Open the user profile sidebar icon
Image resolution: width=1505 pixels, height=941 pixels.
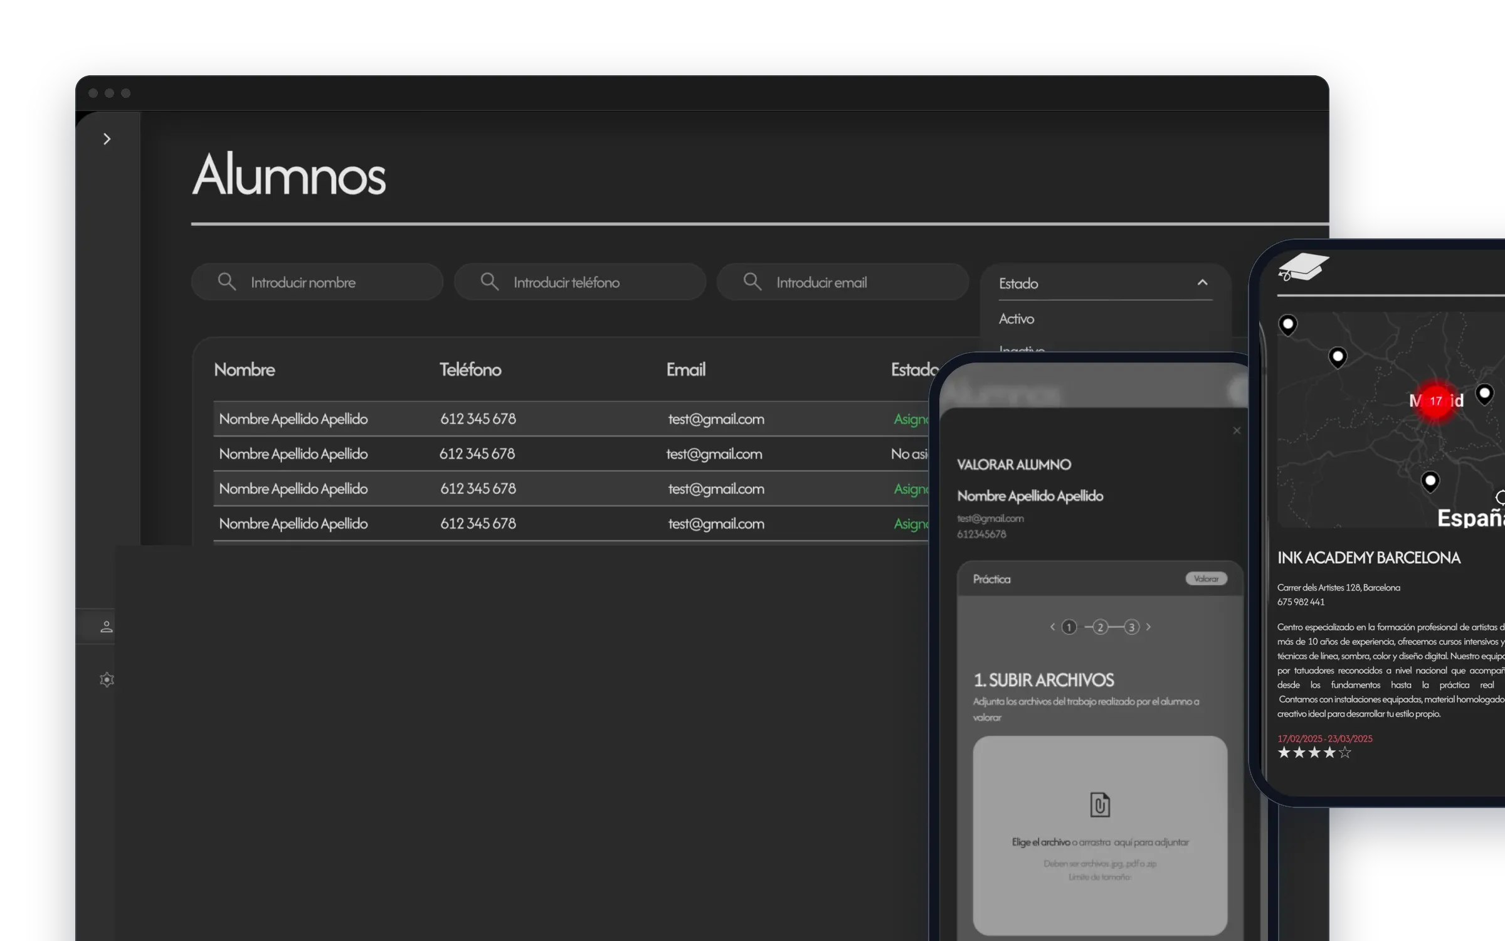click(107, 626)
